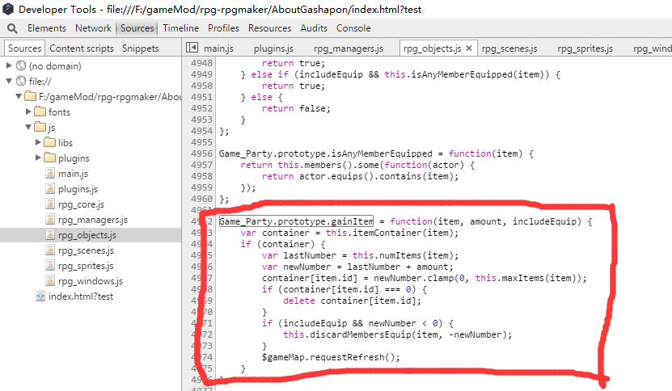Expand the (no domain) tree node
The width and height of the screenshot is (672, 391).
pyautogui.click(x=9, y=65)
